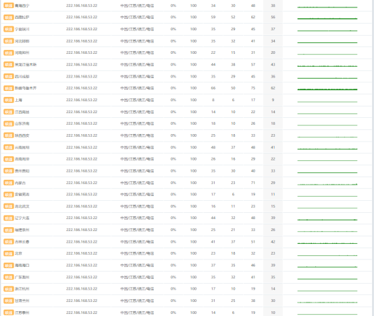The image size is (374, 316).
Task: Click the IP address in the 上海 row
Action: (82, 100)
